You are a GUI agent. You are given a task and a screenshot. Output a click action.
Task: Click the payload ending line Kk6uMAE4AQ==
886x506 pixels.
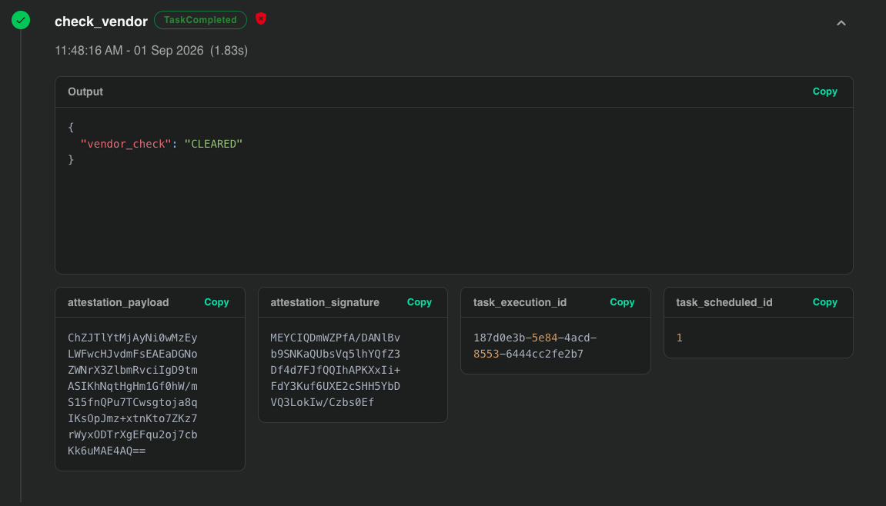(x=107, y=451)
